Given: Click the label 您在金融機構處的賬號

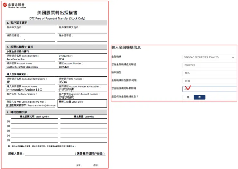Looking at the screenshot, I should (124, 64).
